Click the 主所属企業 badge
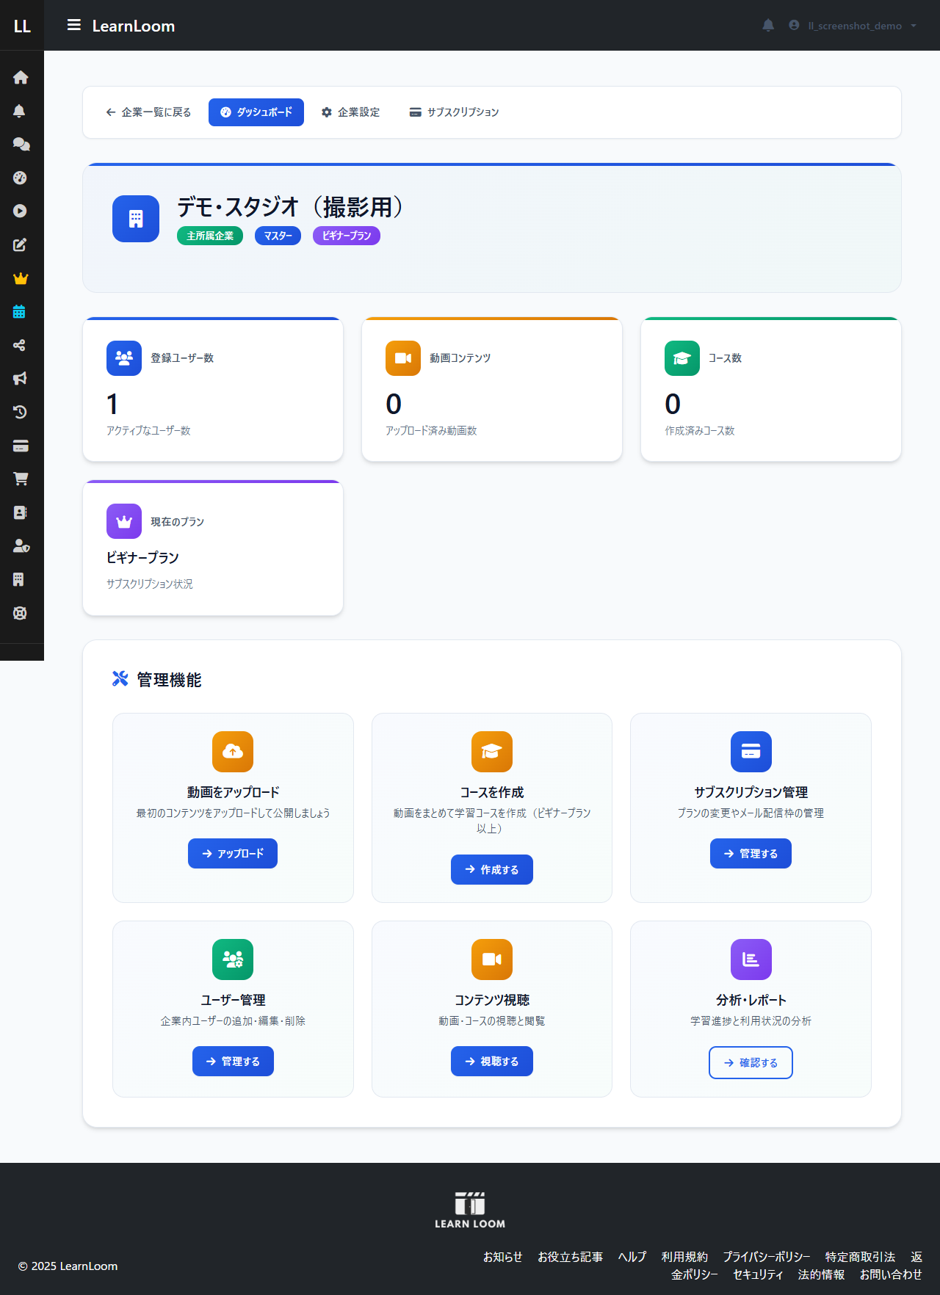 point(210,236)
